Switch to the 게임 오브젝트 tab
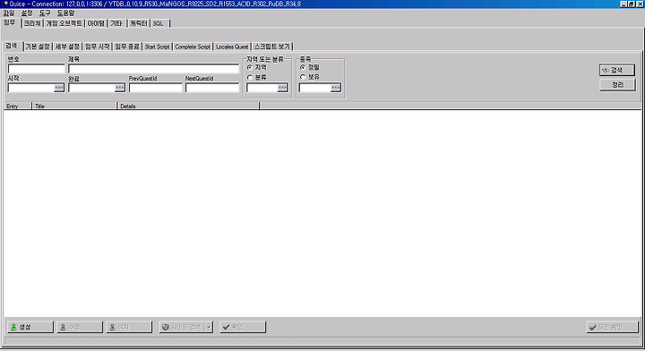The height and width of the screenshot is (351, 645). click(x=64, y=24)
